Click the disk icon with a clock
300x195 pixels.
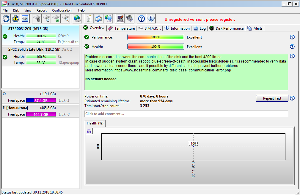(x=46, y=19)
